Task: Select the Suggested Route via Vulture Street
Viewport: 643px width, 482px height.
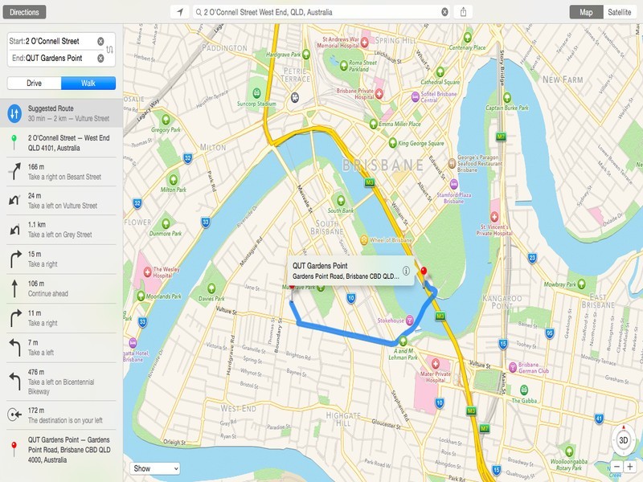Action: (x=62, y=113)
